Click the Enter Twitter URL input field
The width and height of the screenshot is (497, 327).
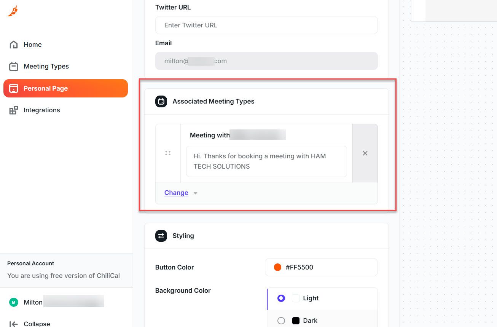pos(266,25)
